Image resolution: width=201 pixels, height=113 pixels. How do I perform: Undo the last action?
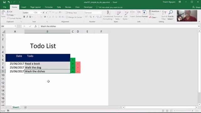point(9,2)
